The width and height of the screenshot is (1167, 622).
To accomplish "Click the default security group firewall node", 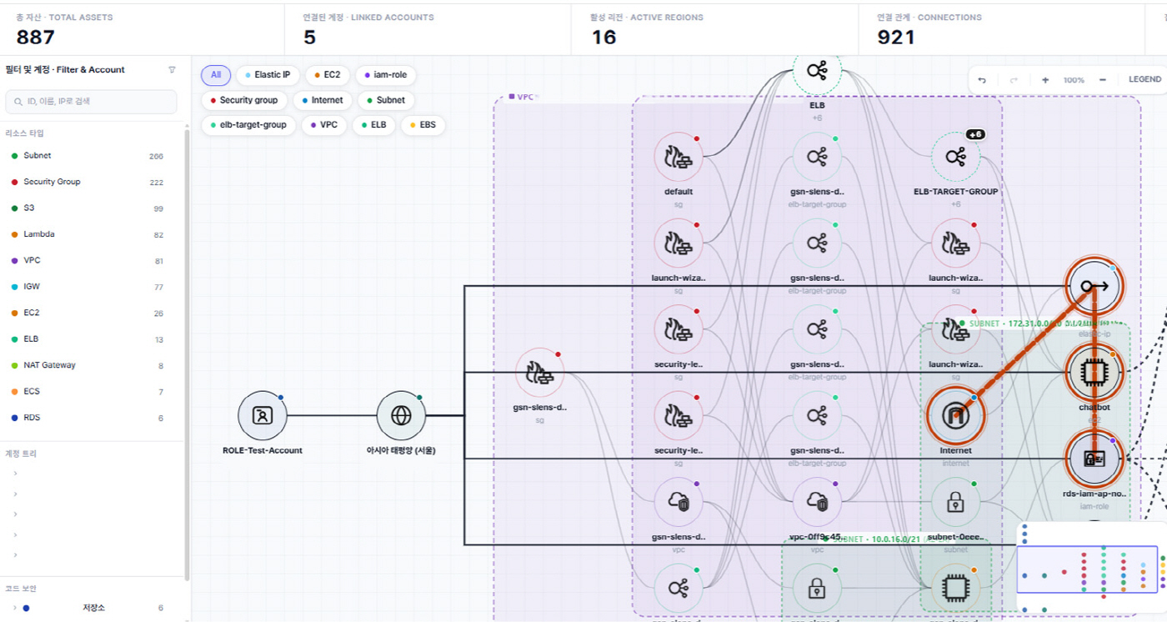I will point(678,157).
